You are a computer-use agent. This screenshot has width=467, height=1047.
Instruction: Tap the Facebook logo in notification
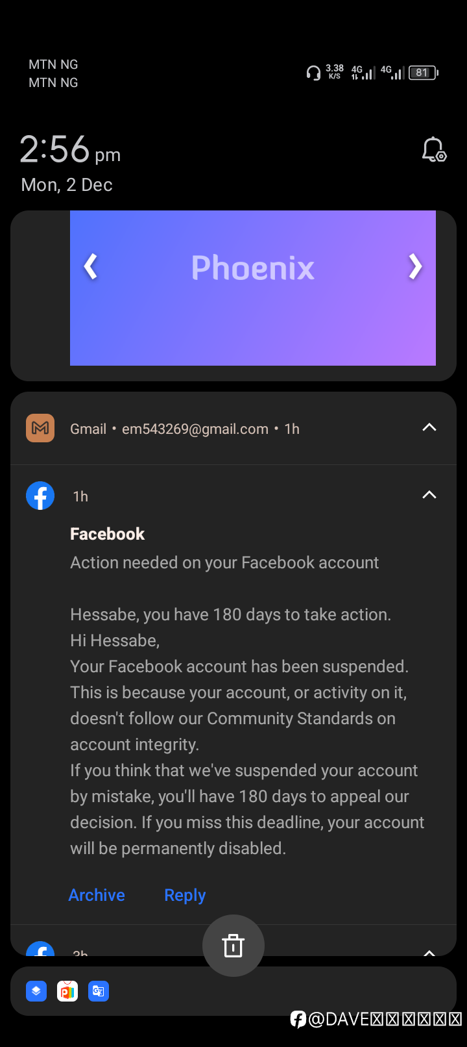[x=40, y=496]
